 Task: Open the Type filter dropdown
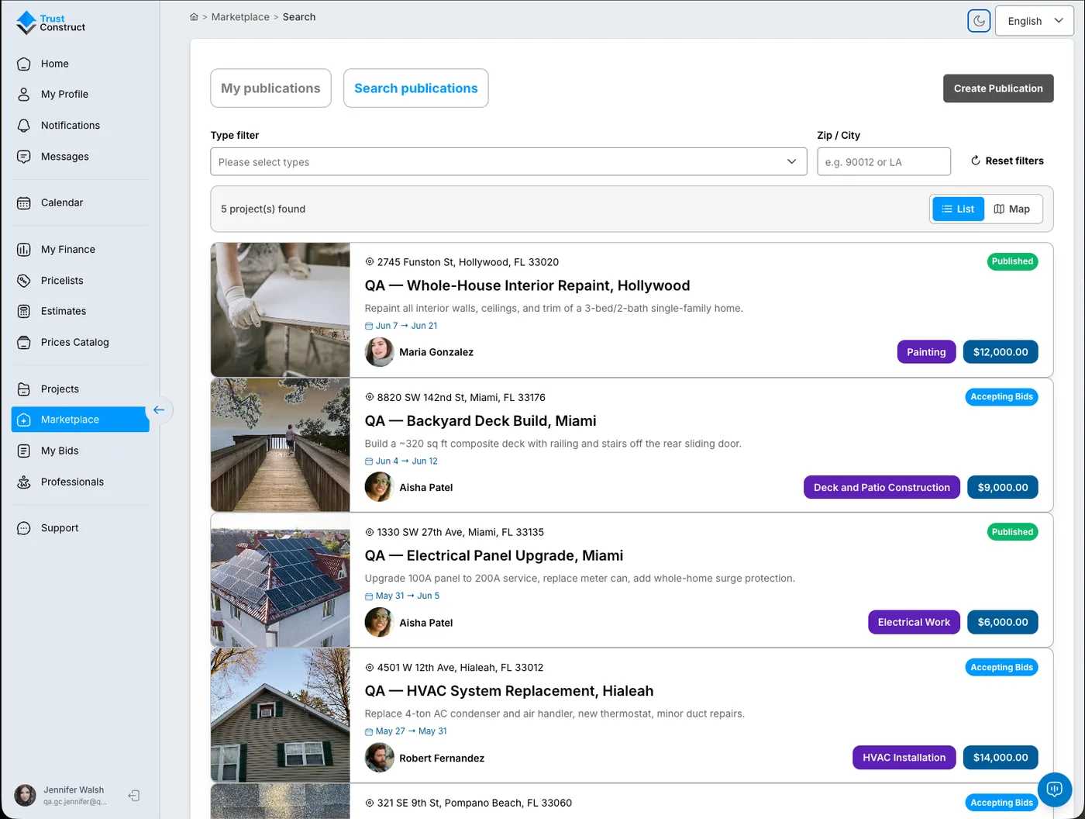[508, 161]
